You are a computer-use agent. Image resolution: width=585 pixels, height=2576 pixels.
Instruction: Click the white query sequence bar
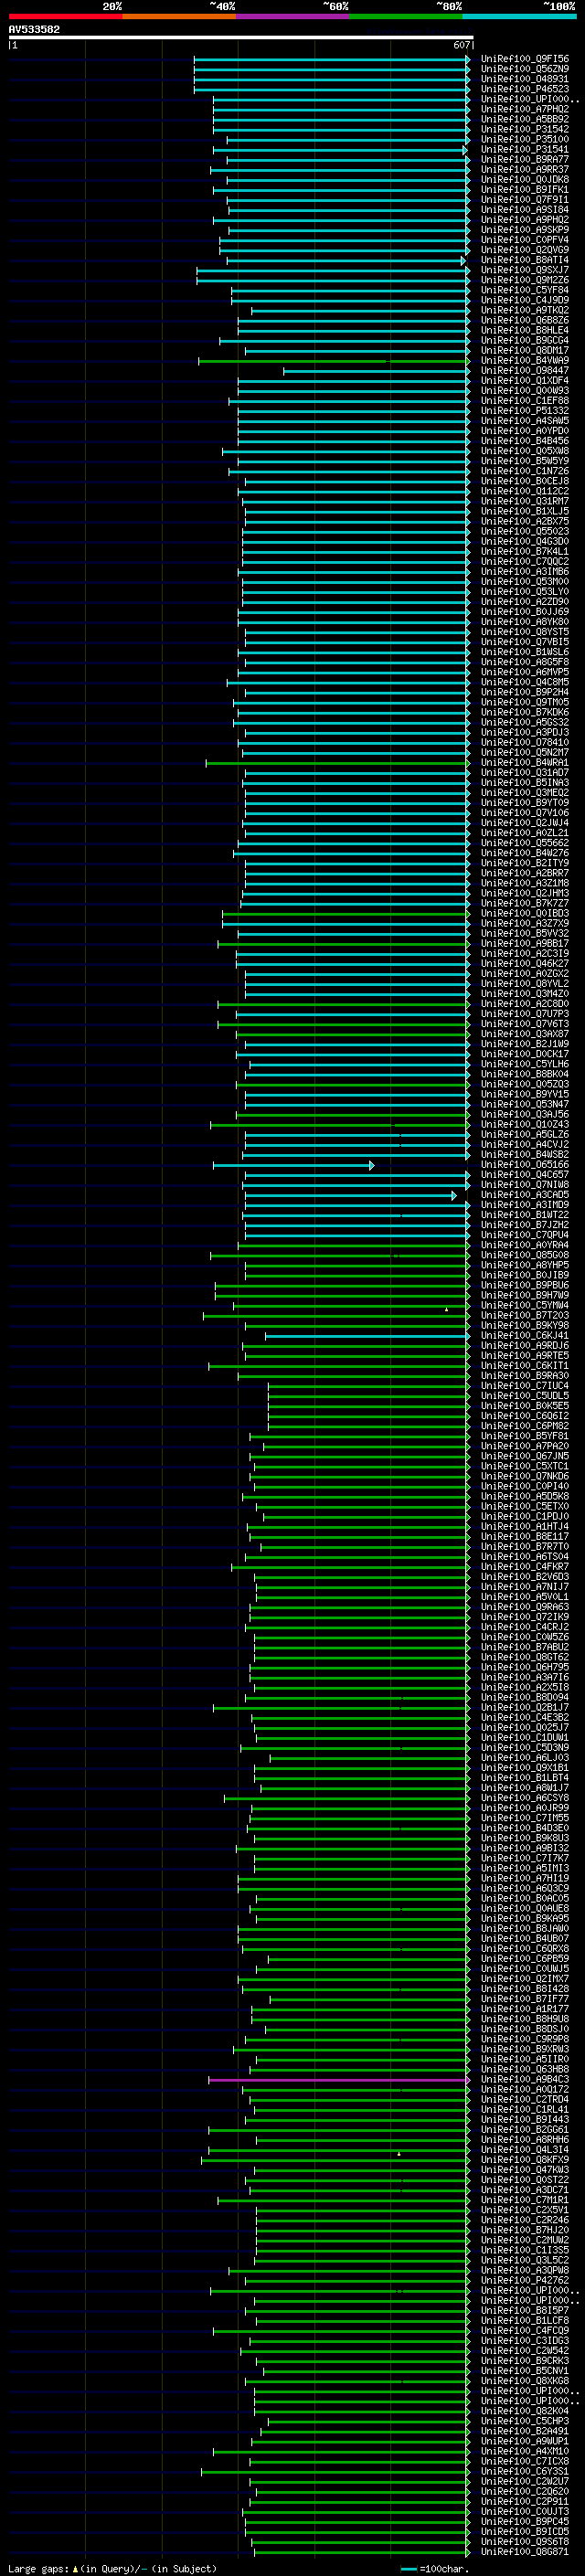pos(240,37)
